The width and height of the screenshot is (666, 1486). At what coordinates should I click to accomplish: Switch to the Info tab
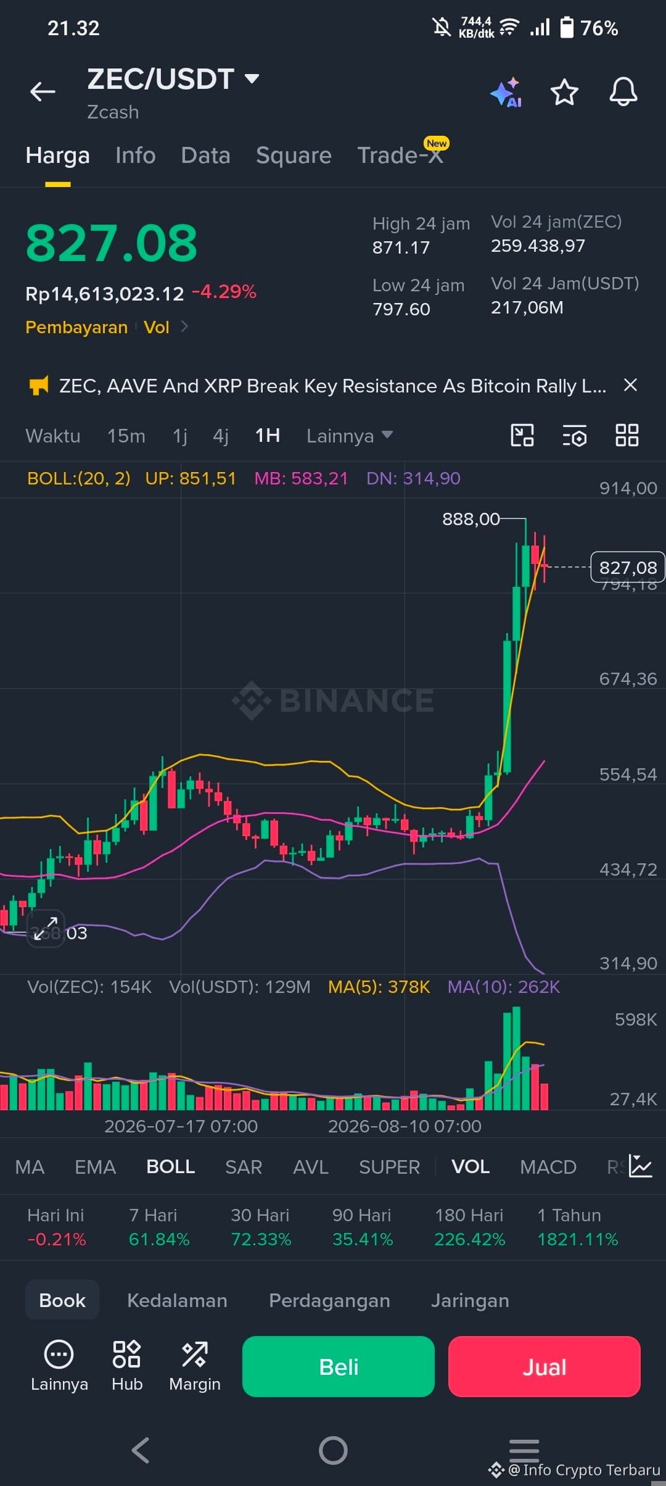tap(136, 156)
